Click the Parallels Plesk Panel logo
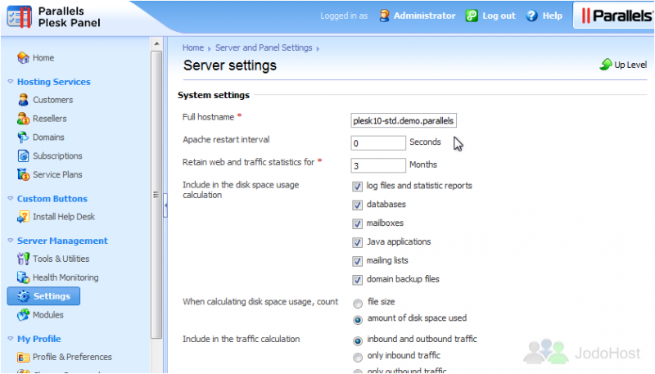 (54, 16)
